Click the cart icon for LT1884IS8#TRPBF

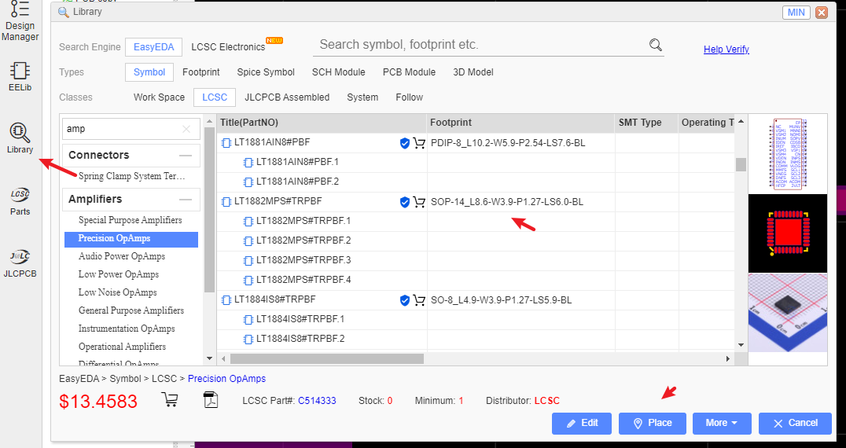pyautogui.click(x=419, y=300)
